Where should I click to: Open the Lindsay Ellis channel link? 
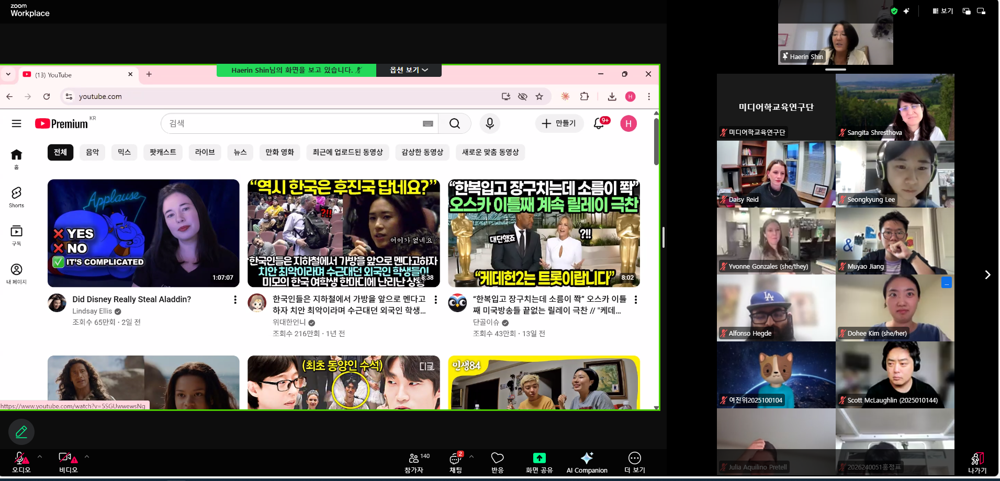(92, 311)
